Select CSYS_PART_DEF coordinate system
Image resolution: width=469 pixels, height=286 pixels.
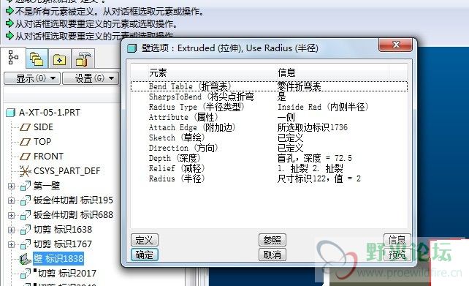point(67,171)
